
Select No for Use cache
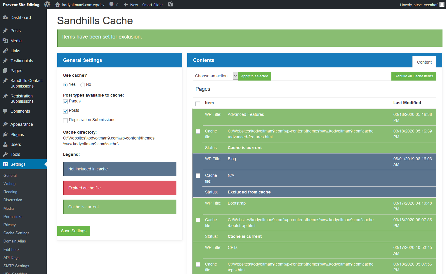click(x=83, y=85)
